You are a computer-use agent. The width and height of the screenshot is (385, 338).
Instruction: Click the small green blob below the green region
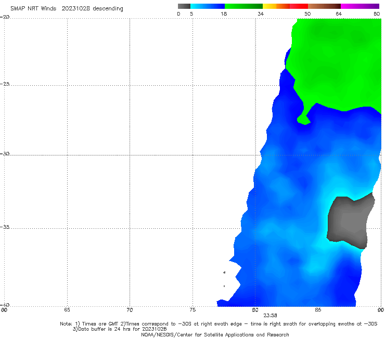coord(304,120)
